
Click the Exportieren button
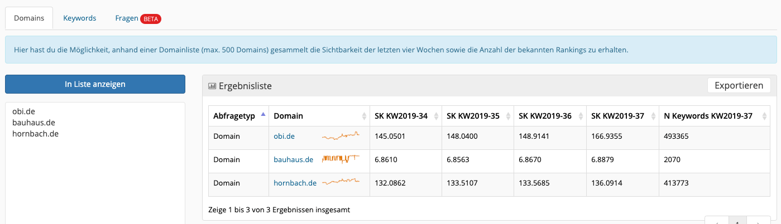pos(739,85)
